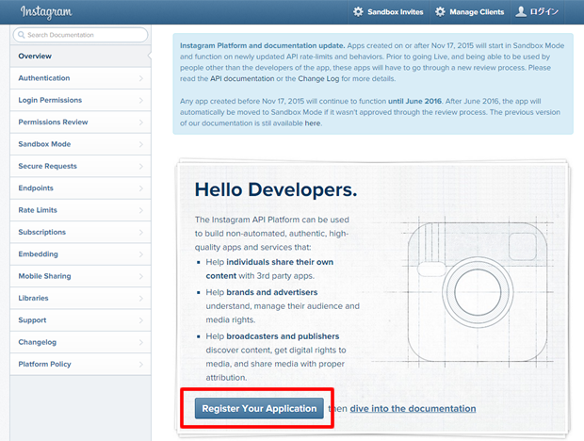
Task: Click 'Instagram Platform and documentation update' text
Action: 262,46
